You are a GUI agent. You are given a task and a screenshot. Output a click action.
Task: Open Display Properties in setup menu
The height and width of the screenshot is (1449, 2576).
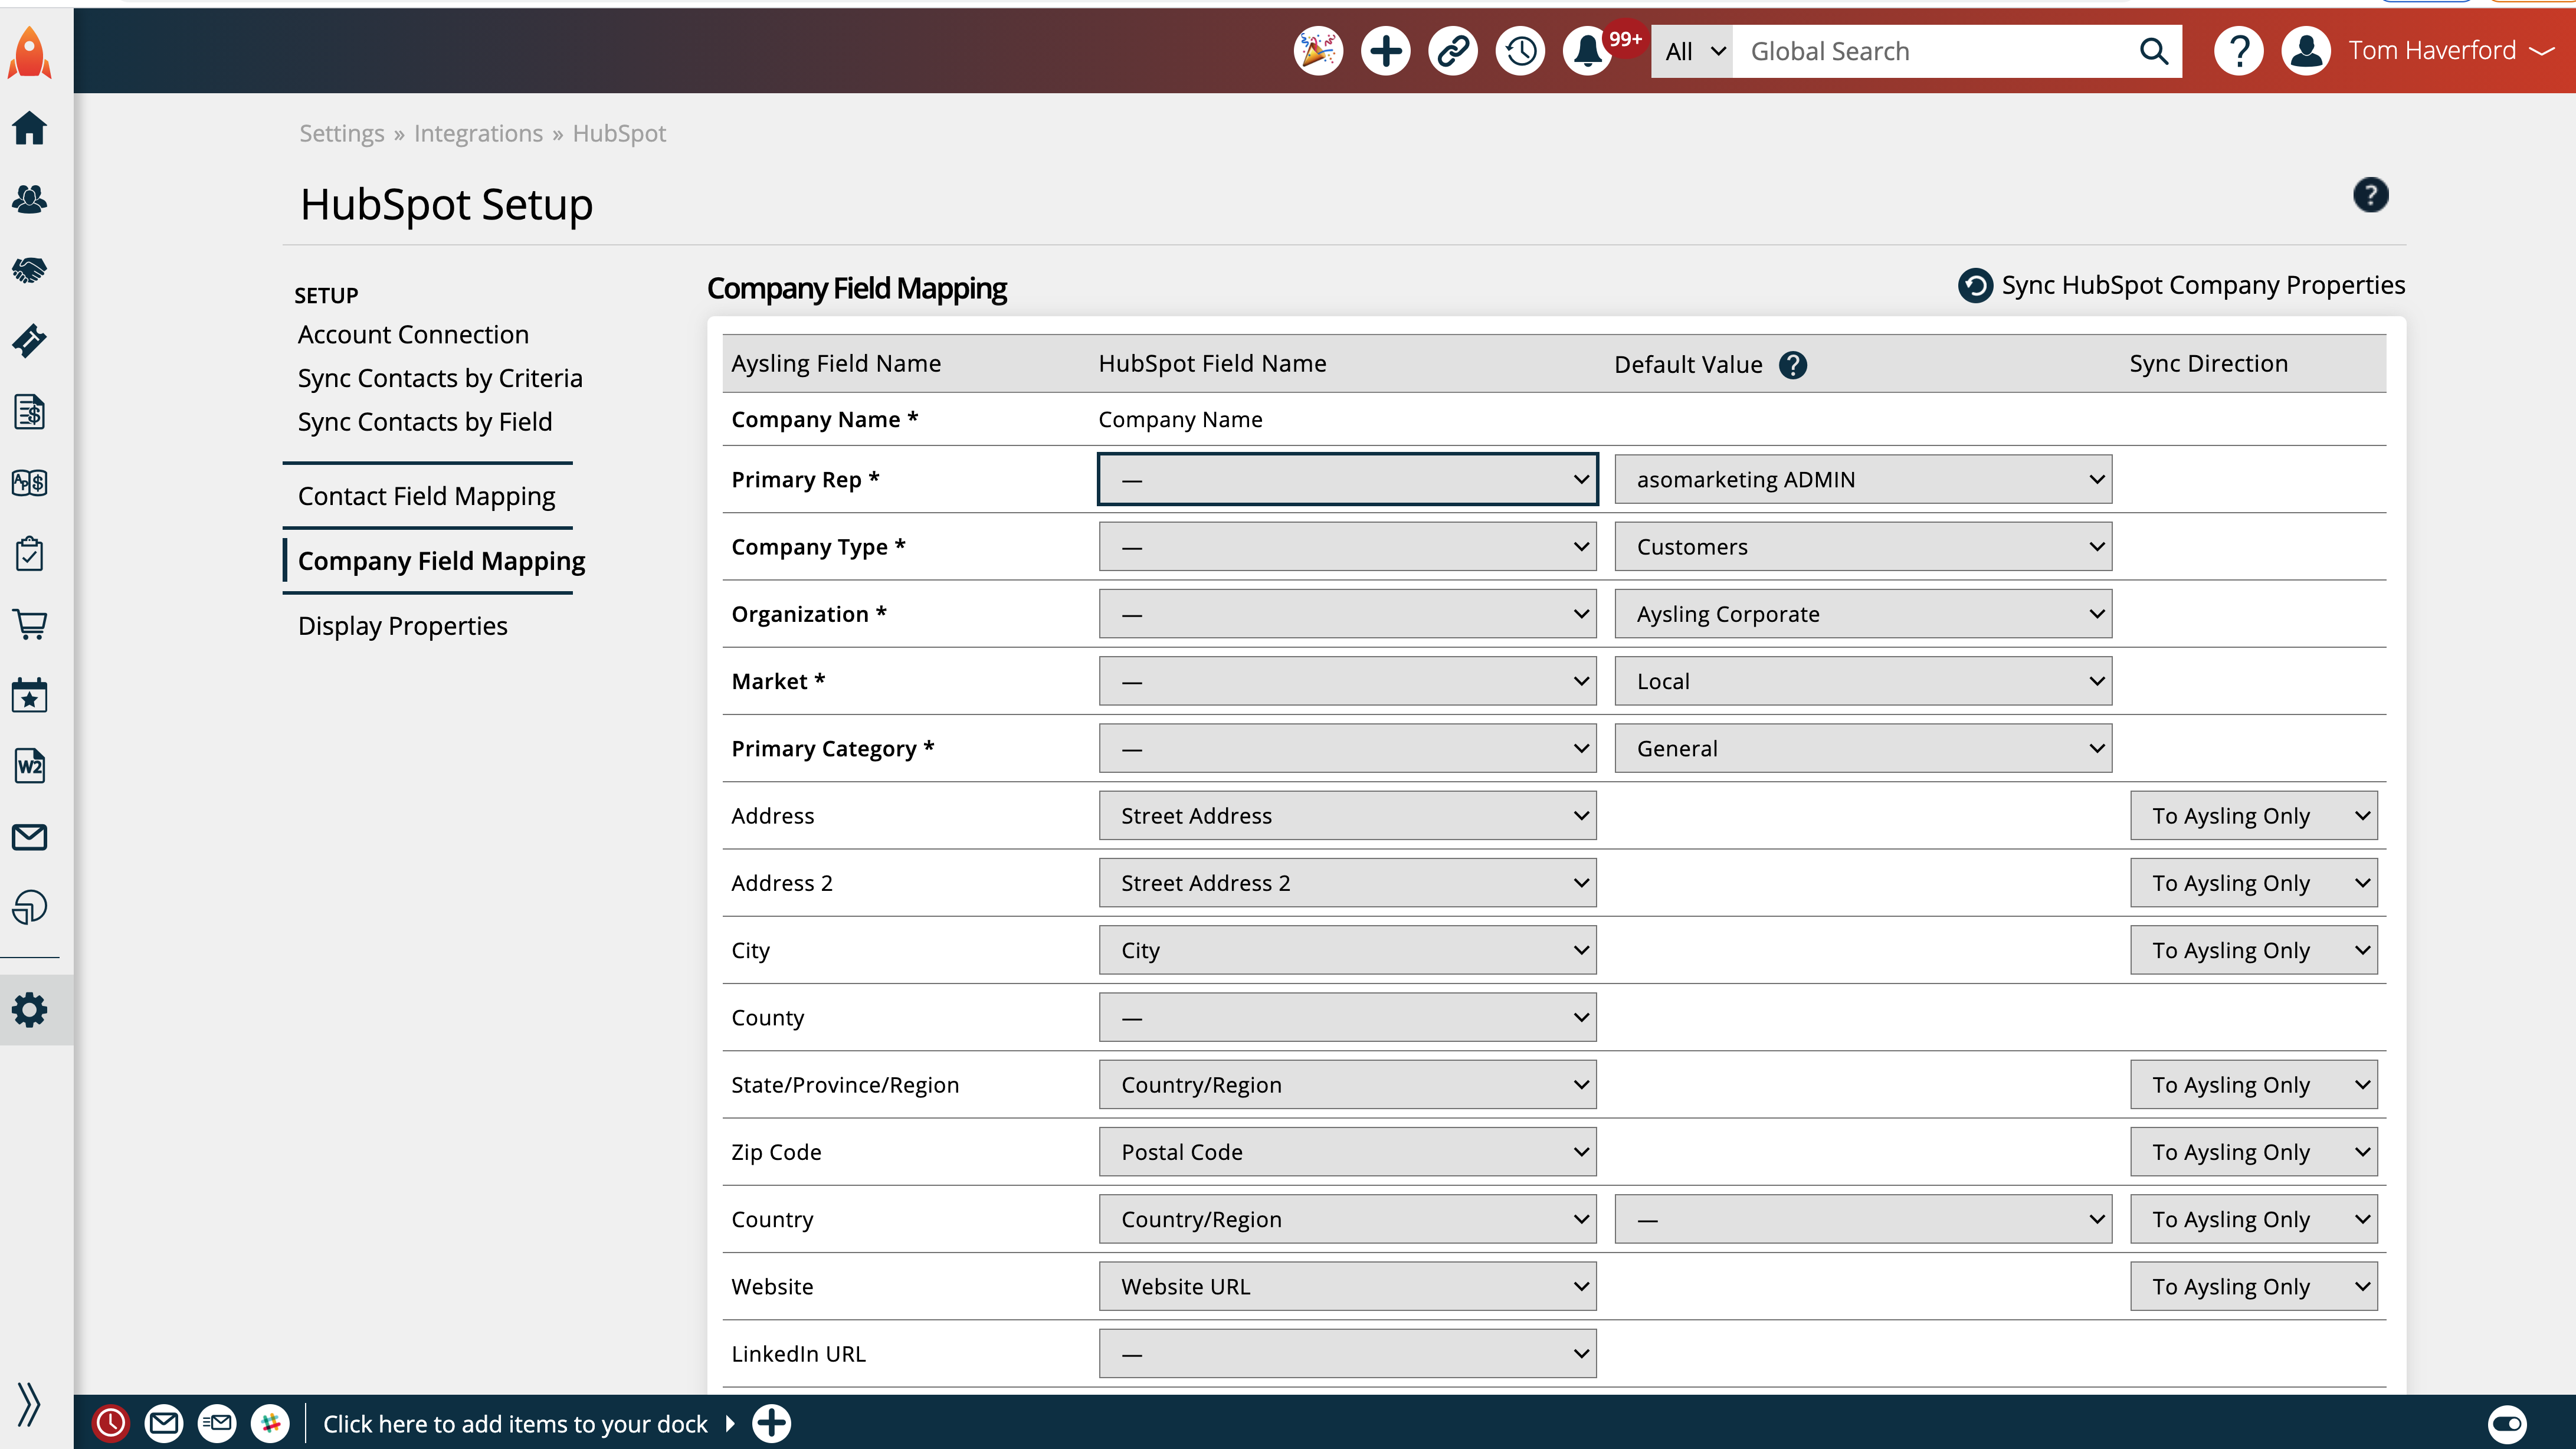(402, 626)
